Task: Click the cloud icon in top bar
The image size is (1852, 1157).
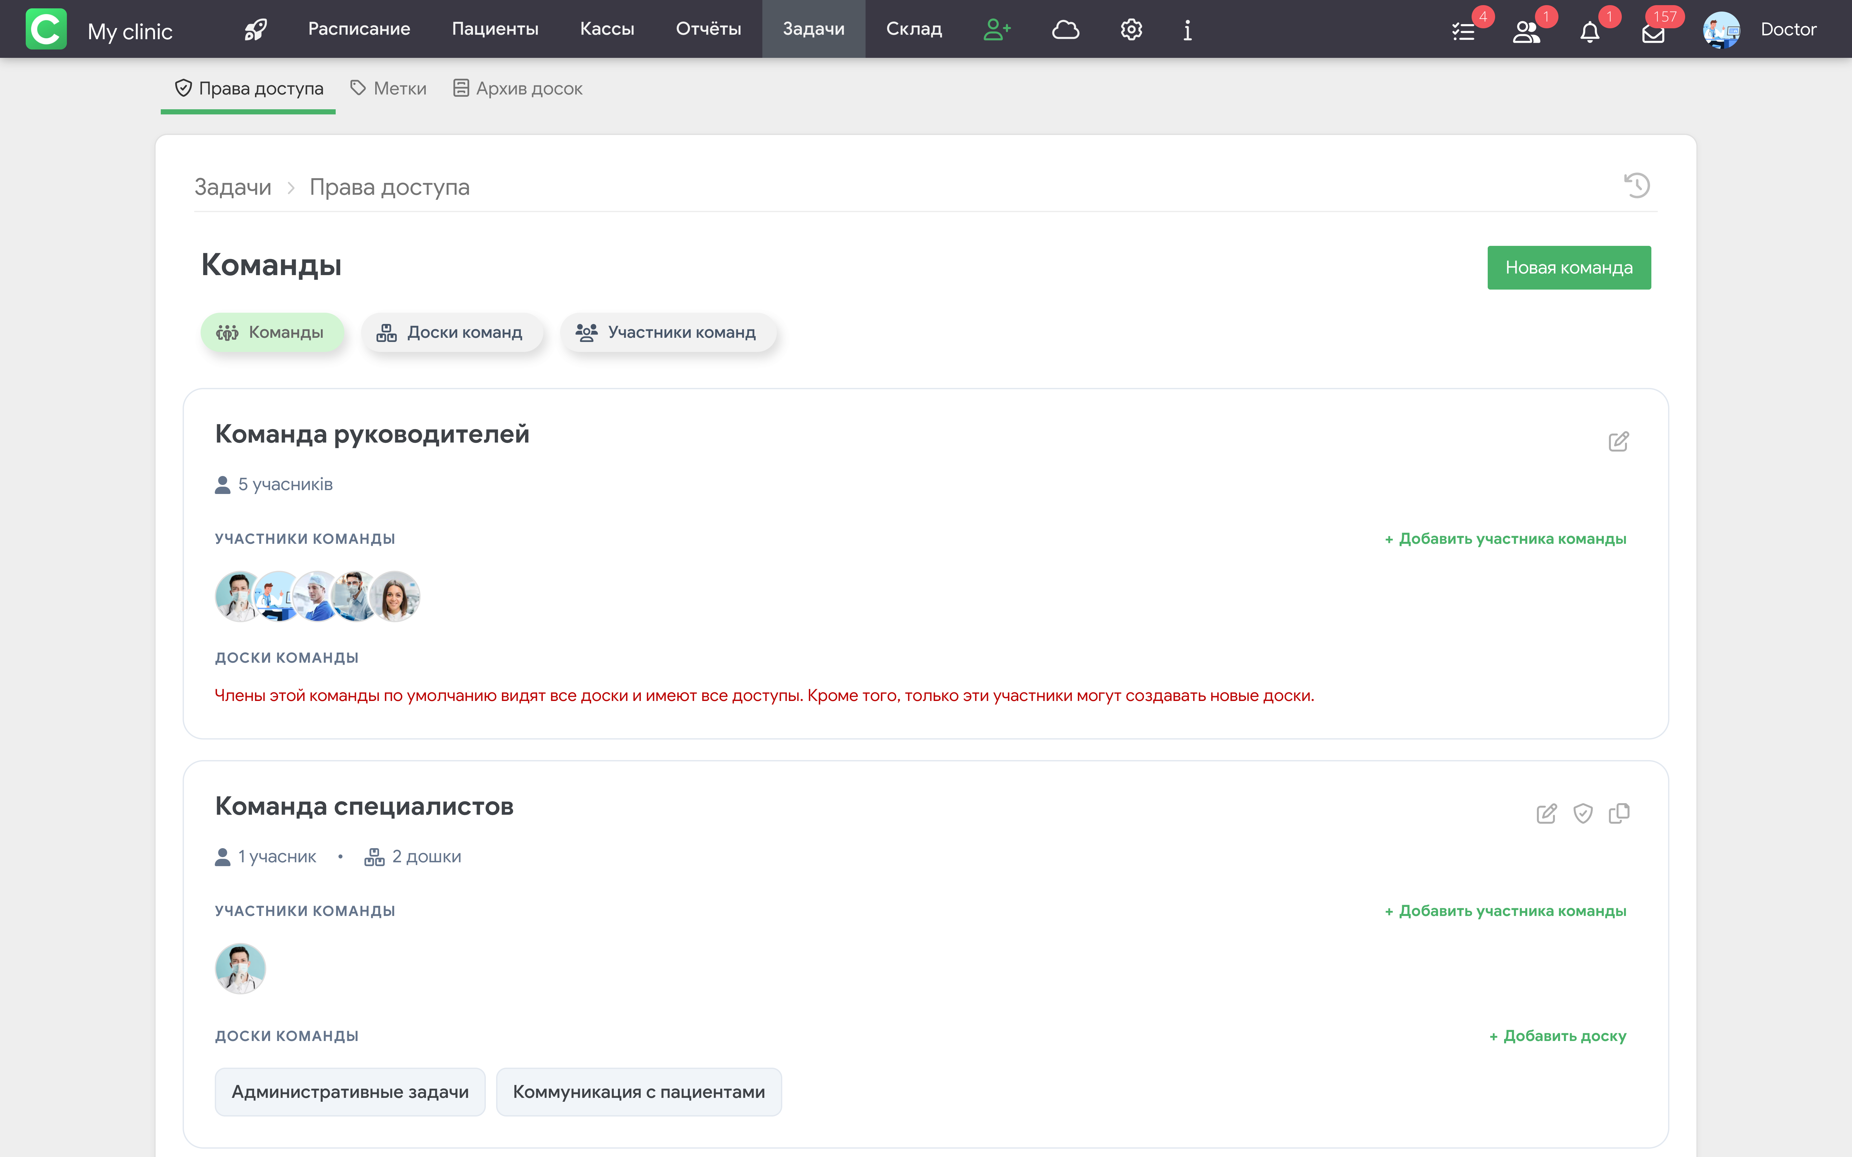Action: tap(1065, 29)
